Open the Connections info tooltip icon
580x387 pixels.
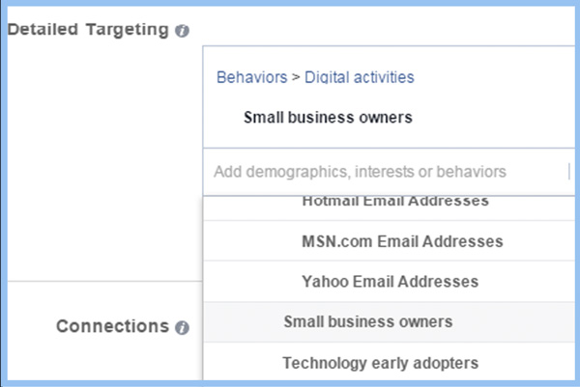[182, 328]
